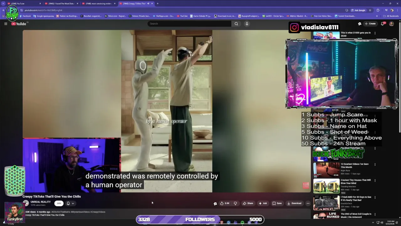Click the #MysteriousVideos hashtag
This screenshot has width=401, height=226.
click(80, 212)
